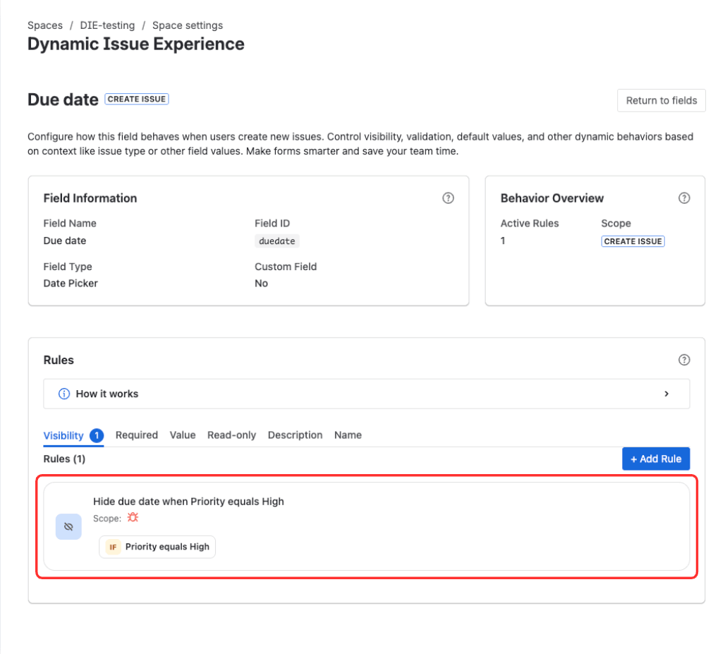Click the duedate Field ID chip
This screenshot has height=654, width=713.
(x=276, y=241)
